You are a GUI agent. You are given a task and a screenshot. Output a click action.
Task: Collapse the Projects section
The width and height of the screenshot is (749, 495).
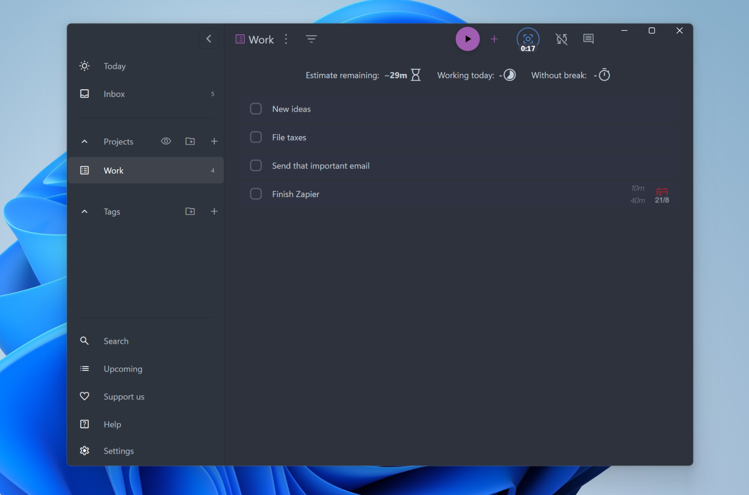[85, 141]
